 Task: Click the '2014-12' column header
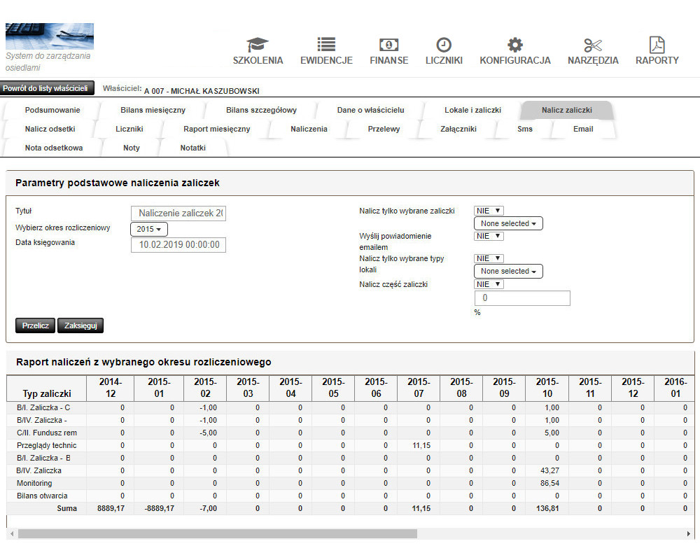(111, 388)
